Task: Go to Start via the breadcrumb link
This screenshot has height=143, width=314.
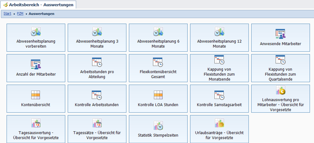Action: pyautogui.click(x=7, y=14)
